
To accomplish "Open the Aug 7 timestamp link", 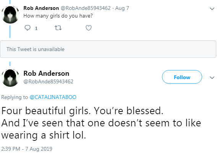I will coord(122,8).
